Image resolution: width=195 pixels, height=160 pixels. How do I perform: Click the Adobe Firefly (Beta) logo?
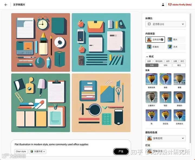click(x=180, y=5)
